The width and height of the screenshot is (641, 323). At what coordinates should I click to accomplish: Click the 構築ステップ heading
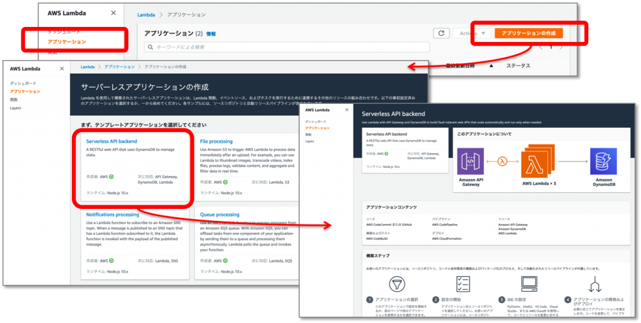pos(377,255)
